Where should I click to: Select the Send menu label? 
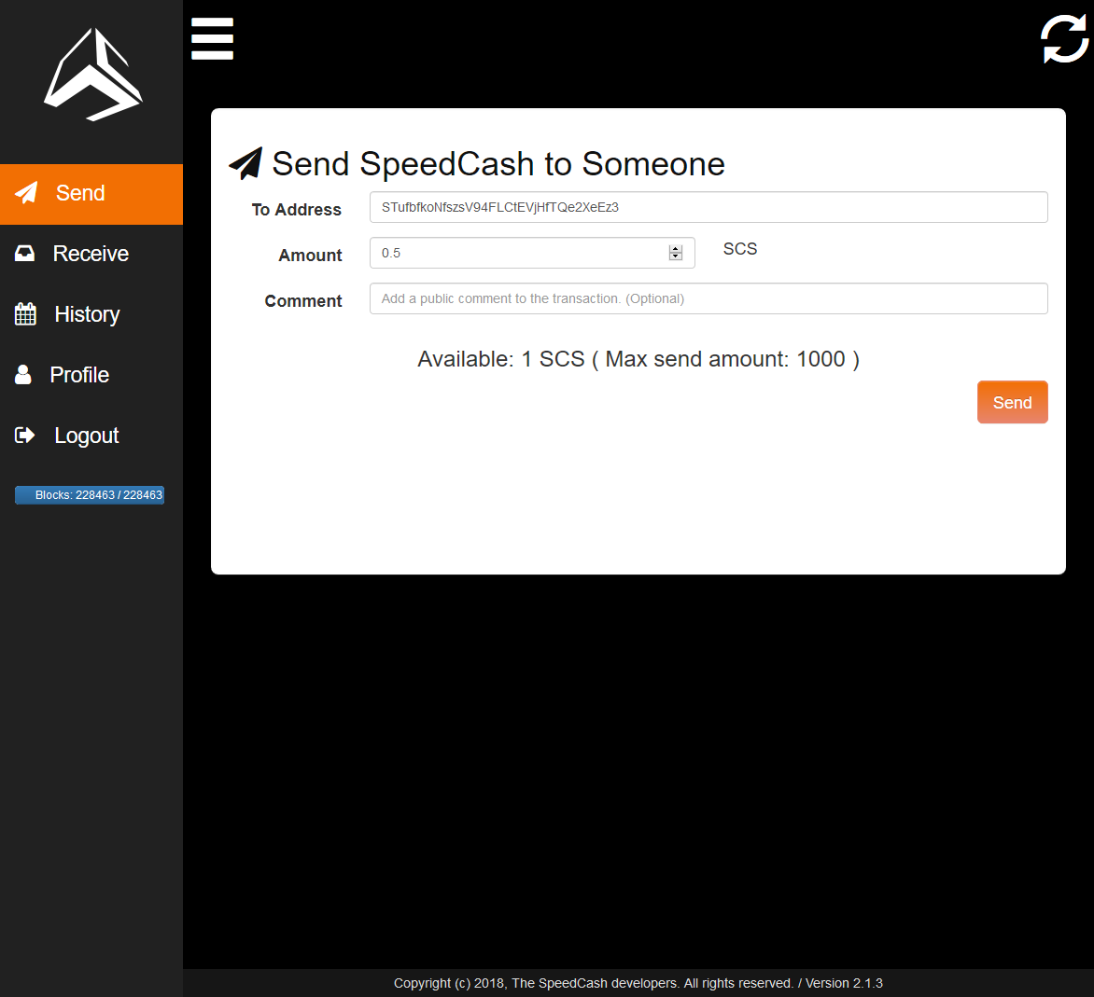80,193
